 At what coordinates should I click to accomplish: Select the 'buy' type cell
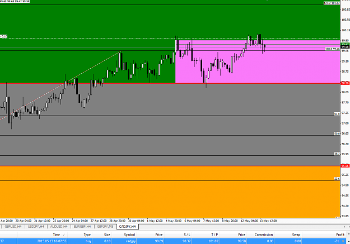tap(88, 241)
